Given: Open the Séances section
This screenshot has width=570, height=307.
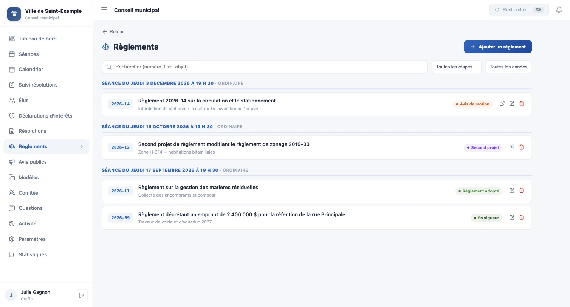Looking at the screenshot, I should coord(46,54).
